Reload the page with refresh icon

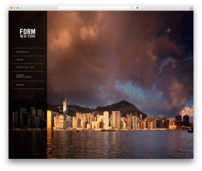point(131,8)
